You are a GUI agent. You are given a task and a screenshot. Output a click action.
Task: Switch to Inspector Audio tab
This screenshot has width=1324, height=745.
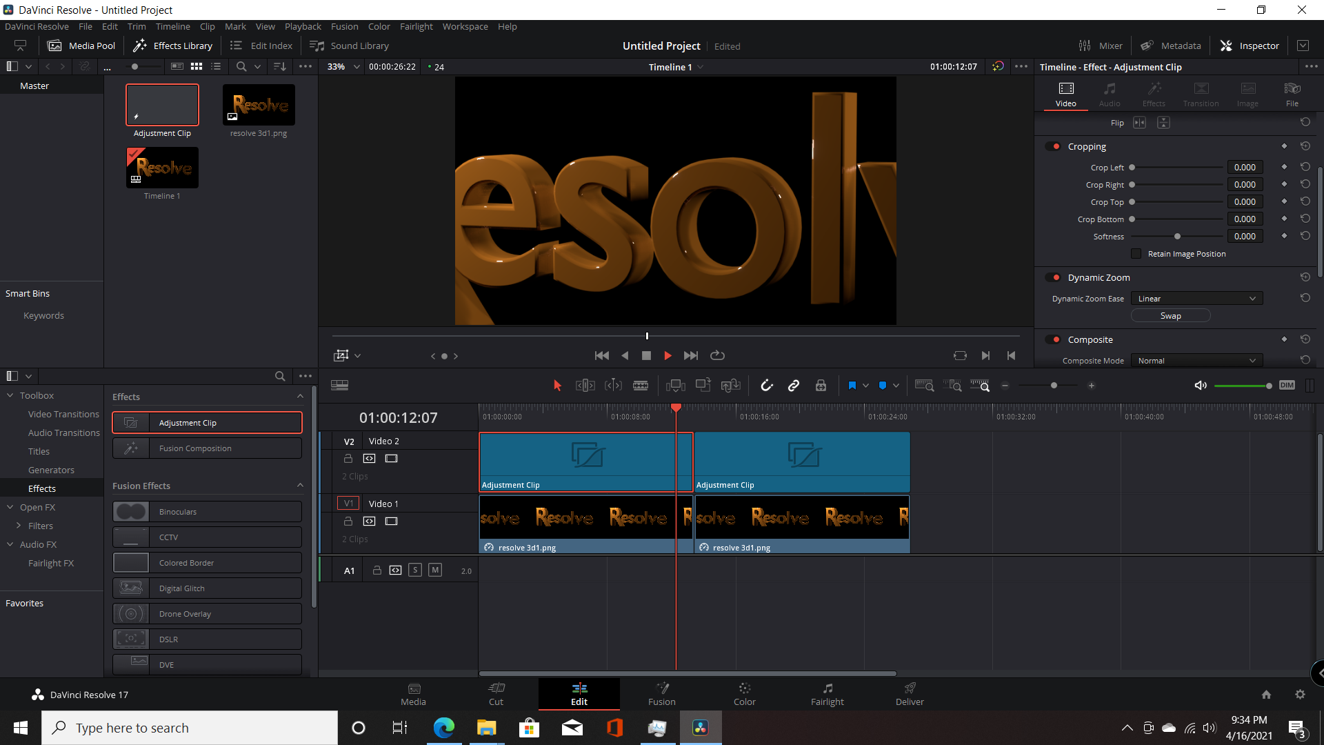(1109, 95)
